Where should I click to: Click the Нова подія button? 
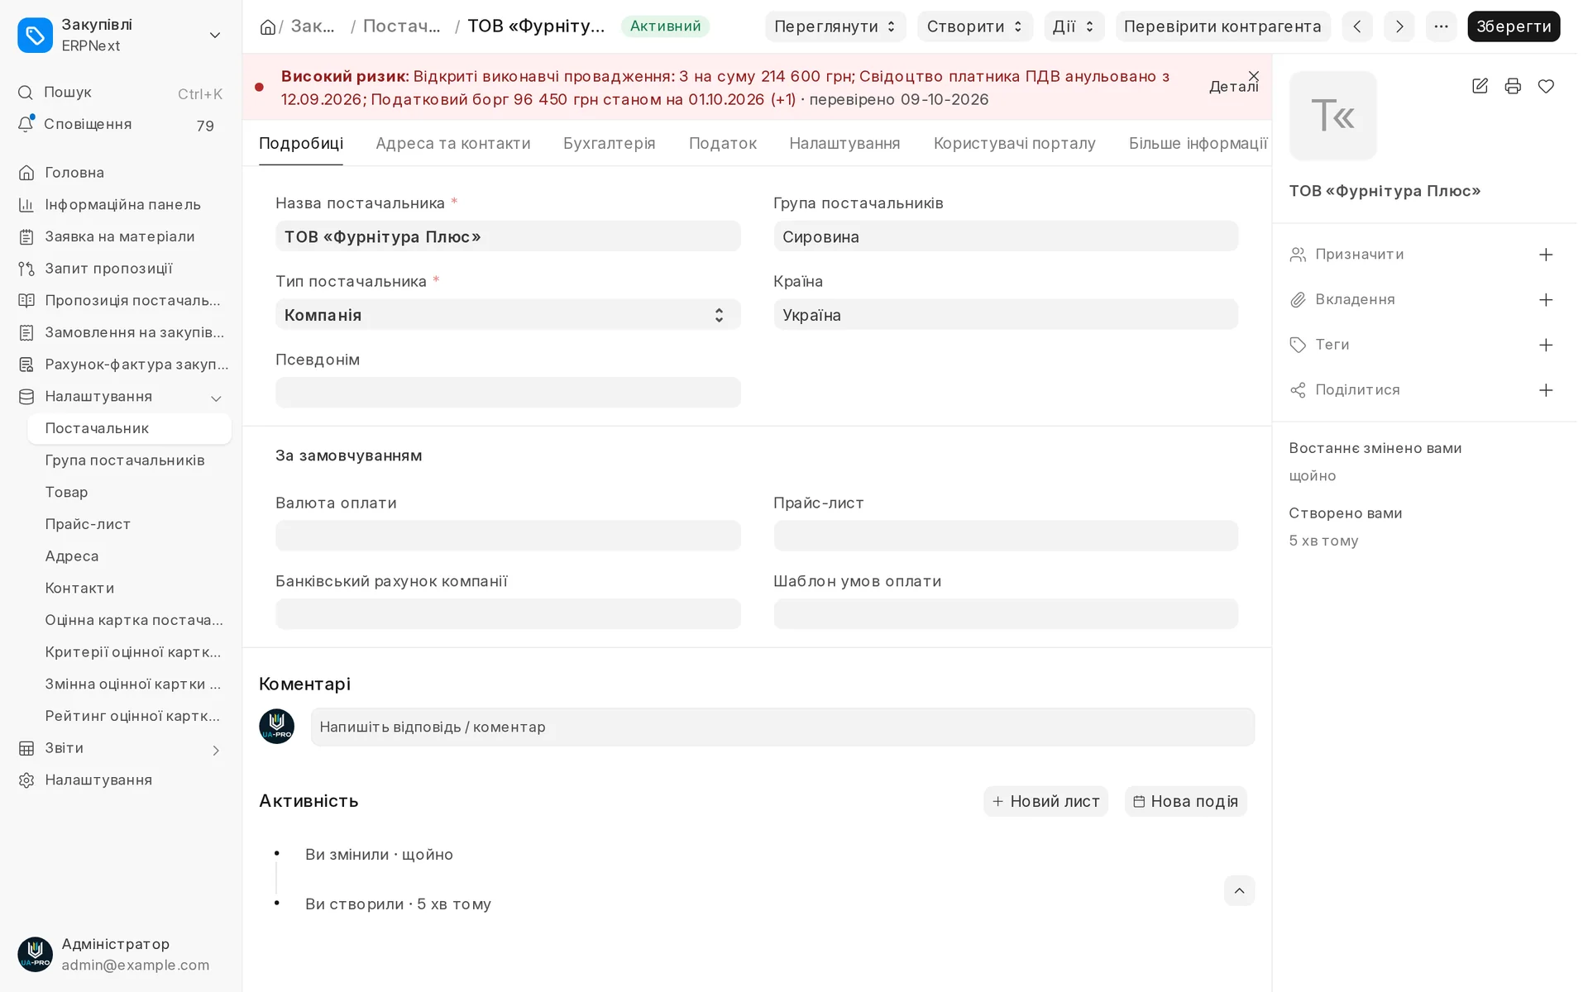pyautogui.click(x=1185, y=801)
